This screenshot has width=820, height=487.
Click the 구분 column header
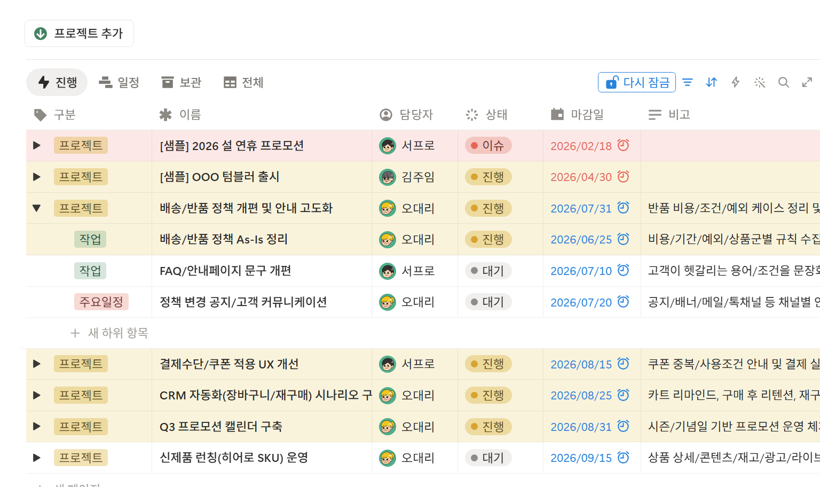[x=54, y=115]
